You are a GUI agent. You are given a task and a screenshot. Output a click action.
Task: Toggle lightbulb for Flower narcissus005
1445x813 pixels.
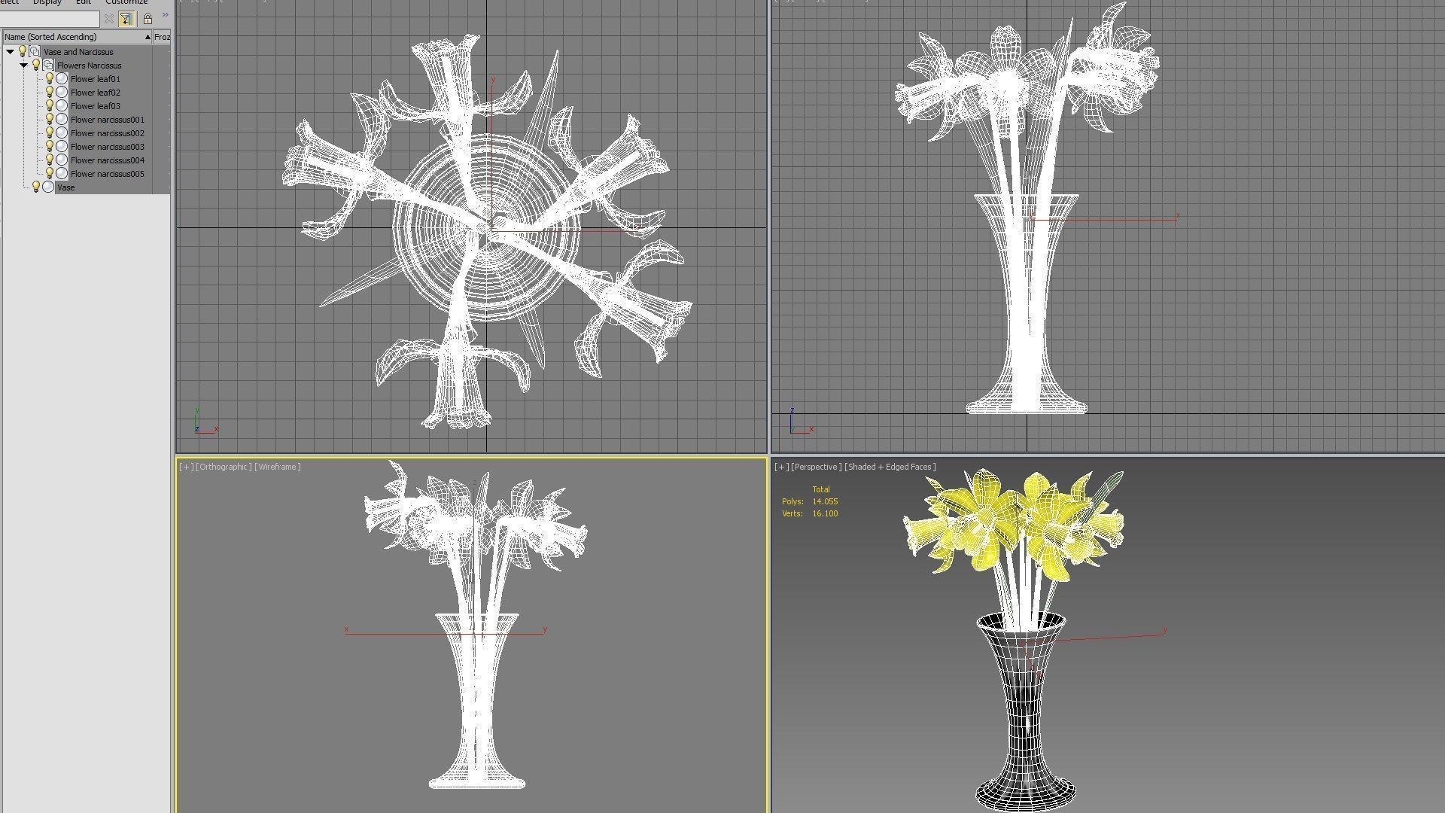point(50,173)
